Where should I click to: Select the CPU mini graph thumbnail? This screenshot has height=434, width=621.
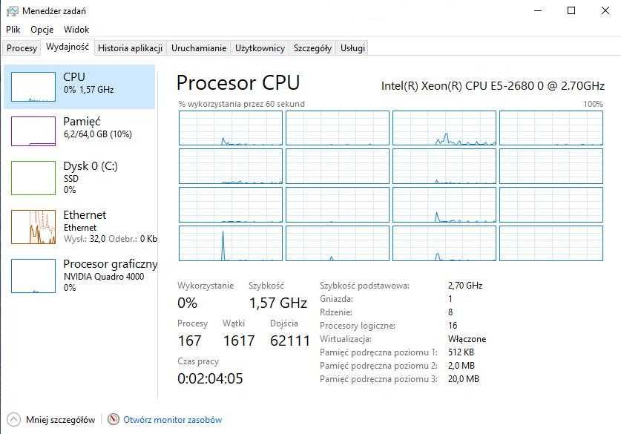click(x=33, y=87)
